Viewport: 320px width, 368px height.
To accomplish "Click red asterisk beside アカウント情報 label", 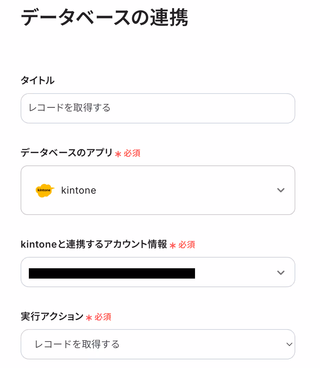I will [x=173, y=246].
